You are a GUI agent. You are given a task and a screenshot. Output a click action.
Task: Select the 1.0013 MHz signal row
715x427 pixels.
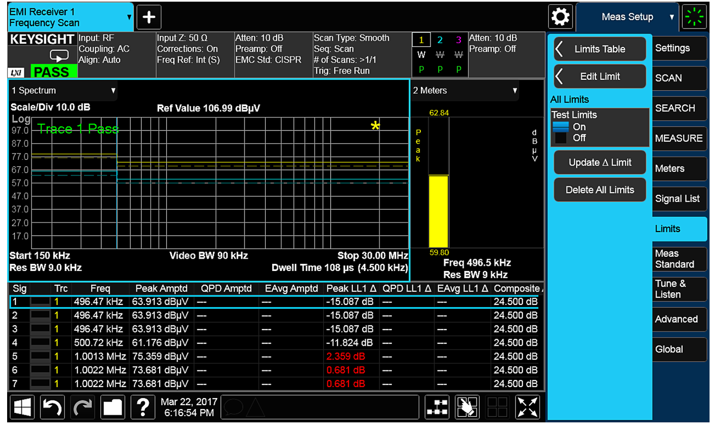(x=274, y=356)
